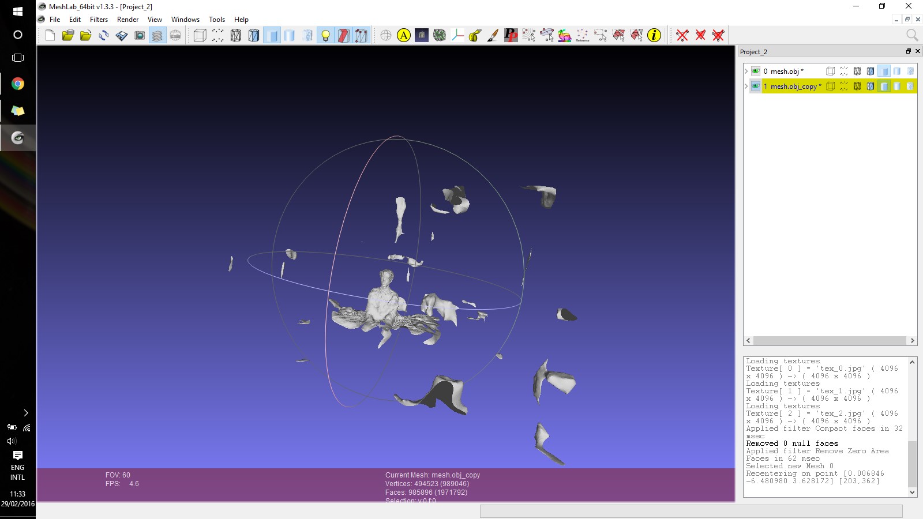
Task: Select hidden lines render mode
Action: click(254, 36)
